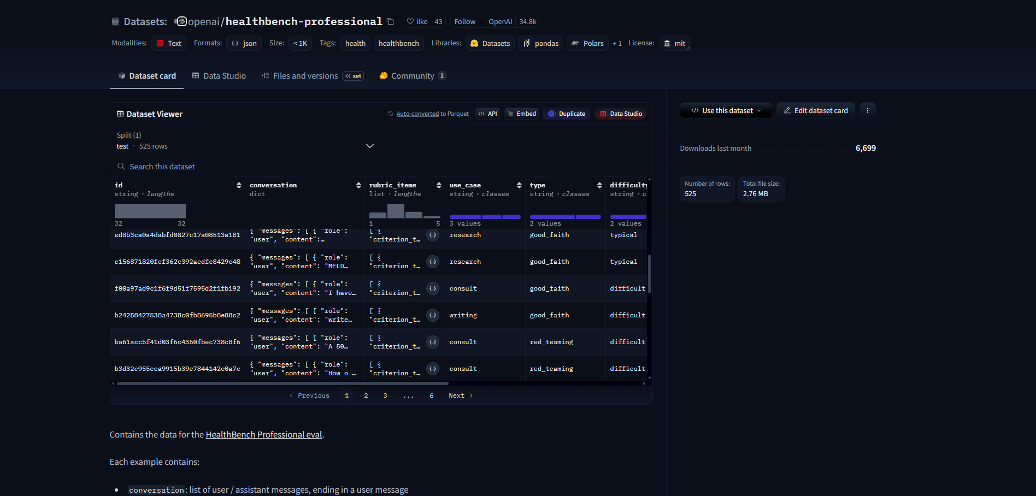This screenshot has height=496, width=1036.
Task: Expand the +1 additional libraries
Action: pyautogui.click(x=617, y=43)
